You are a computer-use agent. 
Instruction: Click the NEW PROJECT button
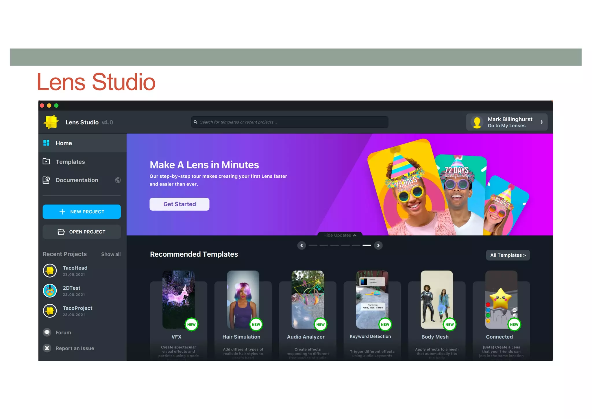pos(82,212)
